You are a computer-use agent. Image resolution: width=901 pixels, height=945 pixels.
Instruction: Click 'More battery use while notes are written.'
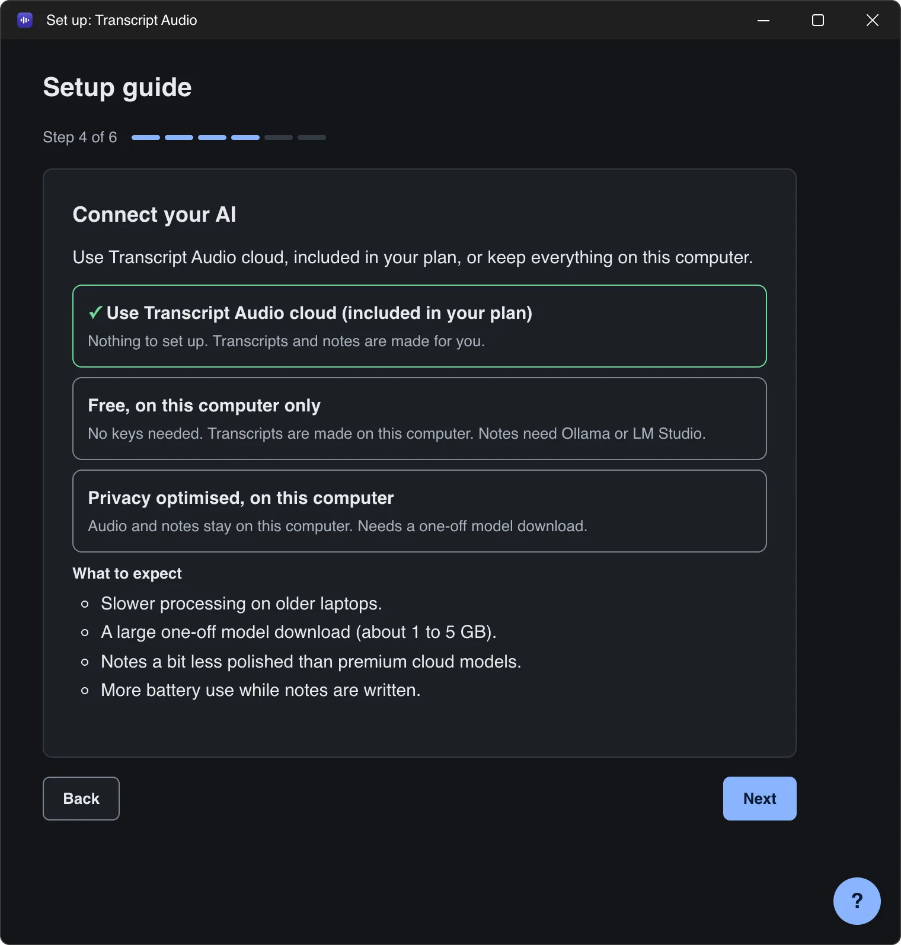pos(260,690)
